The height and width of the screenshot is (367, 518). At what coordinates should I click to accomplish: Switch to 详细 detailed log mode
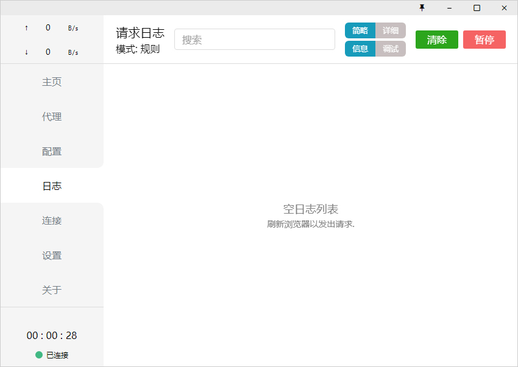391,30
